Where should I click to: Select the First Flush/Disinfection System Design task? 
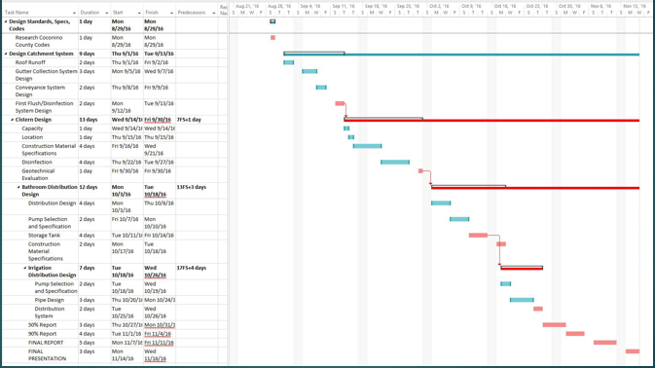coord(44,107)
